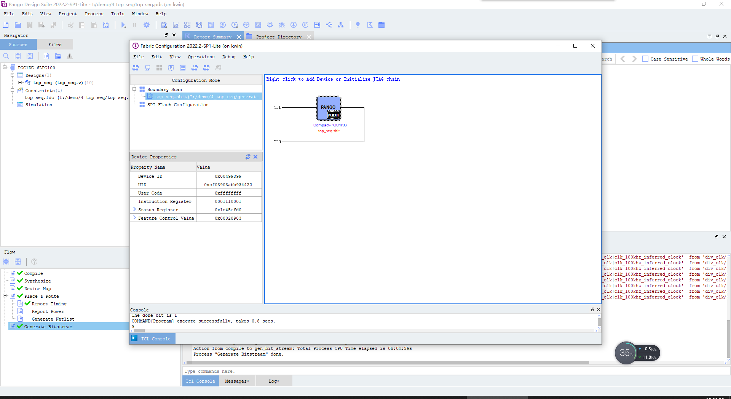Collapse the Place & Route flow node

pyautogui.click(x=5, y=296)
